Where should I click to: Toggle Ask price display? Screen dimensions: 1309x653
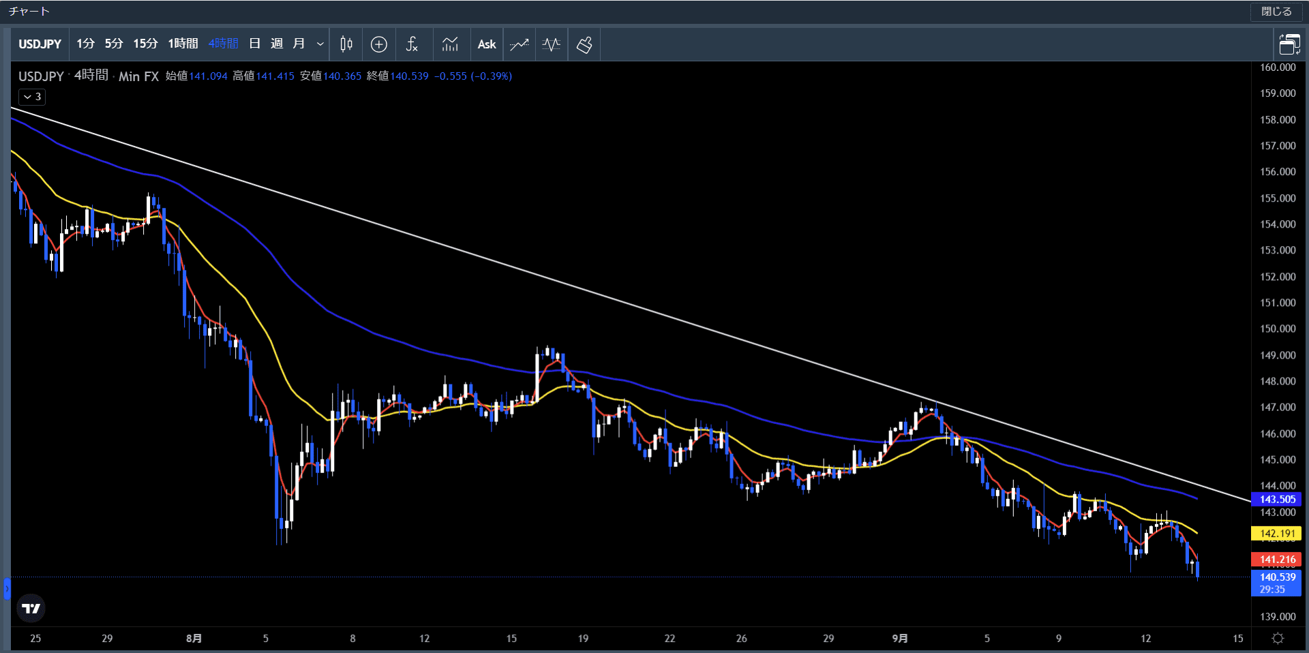487,44
